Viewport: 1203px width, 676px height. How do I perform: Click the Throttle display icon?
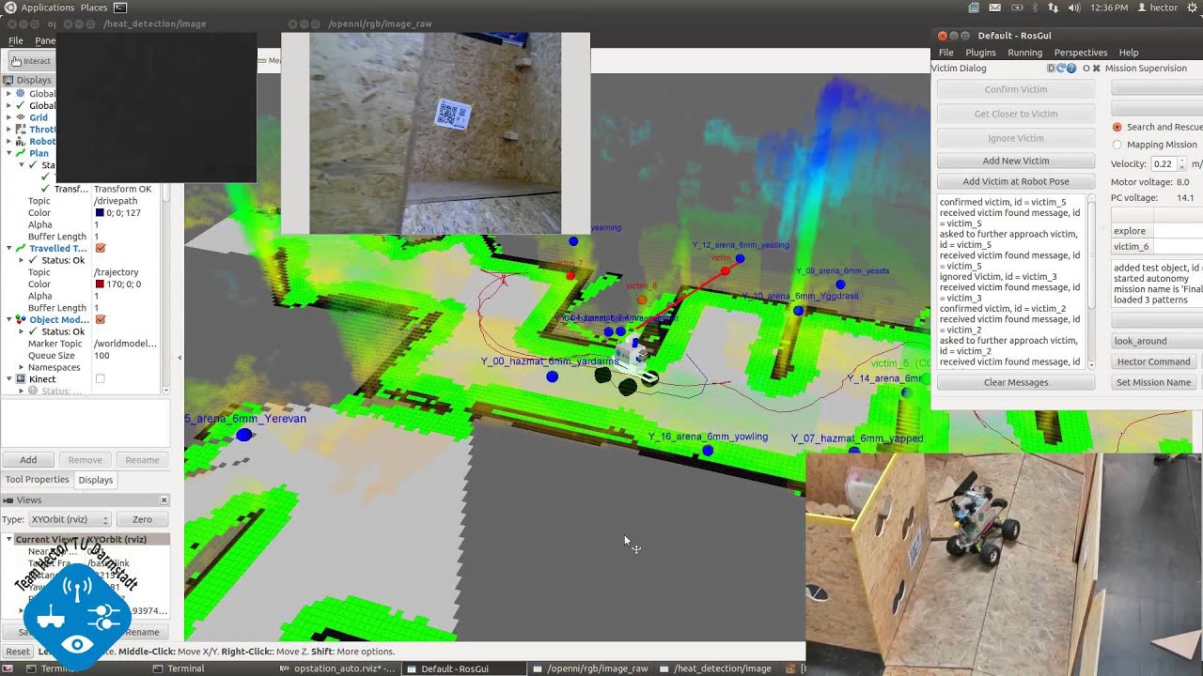[21, 130]
